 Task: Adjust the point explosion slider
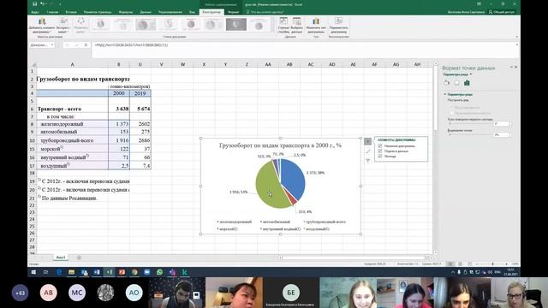(x=470, y=134)
